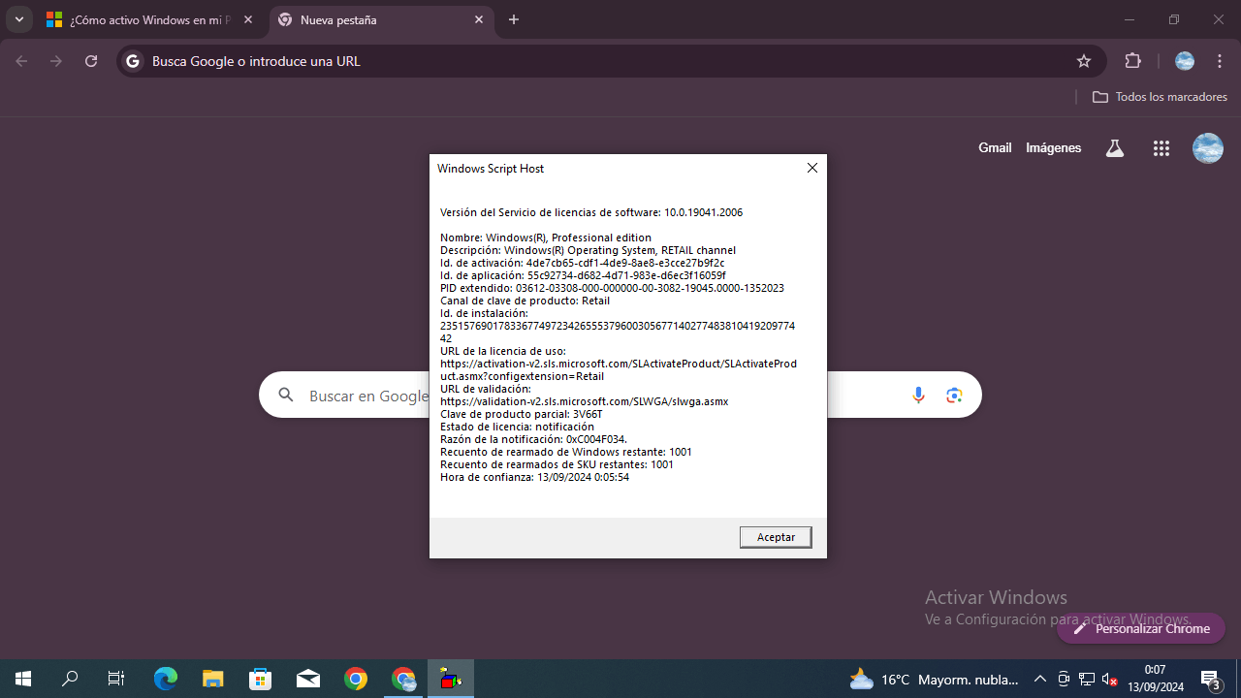Open the Google apps grid
1241x698 pixels.
pos(1161,148)
